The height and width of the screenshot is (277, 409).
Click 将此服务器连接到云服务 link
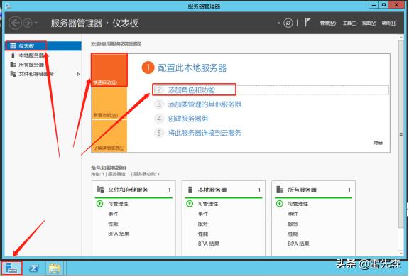pos(204,133)
